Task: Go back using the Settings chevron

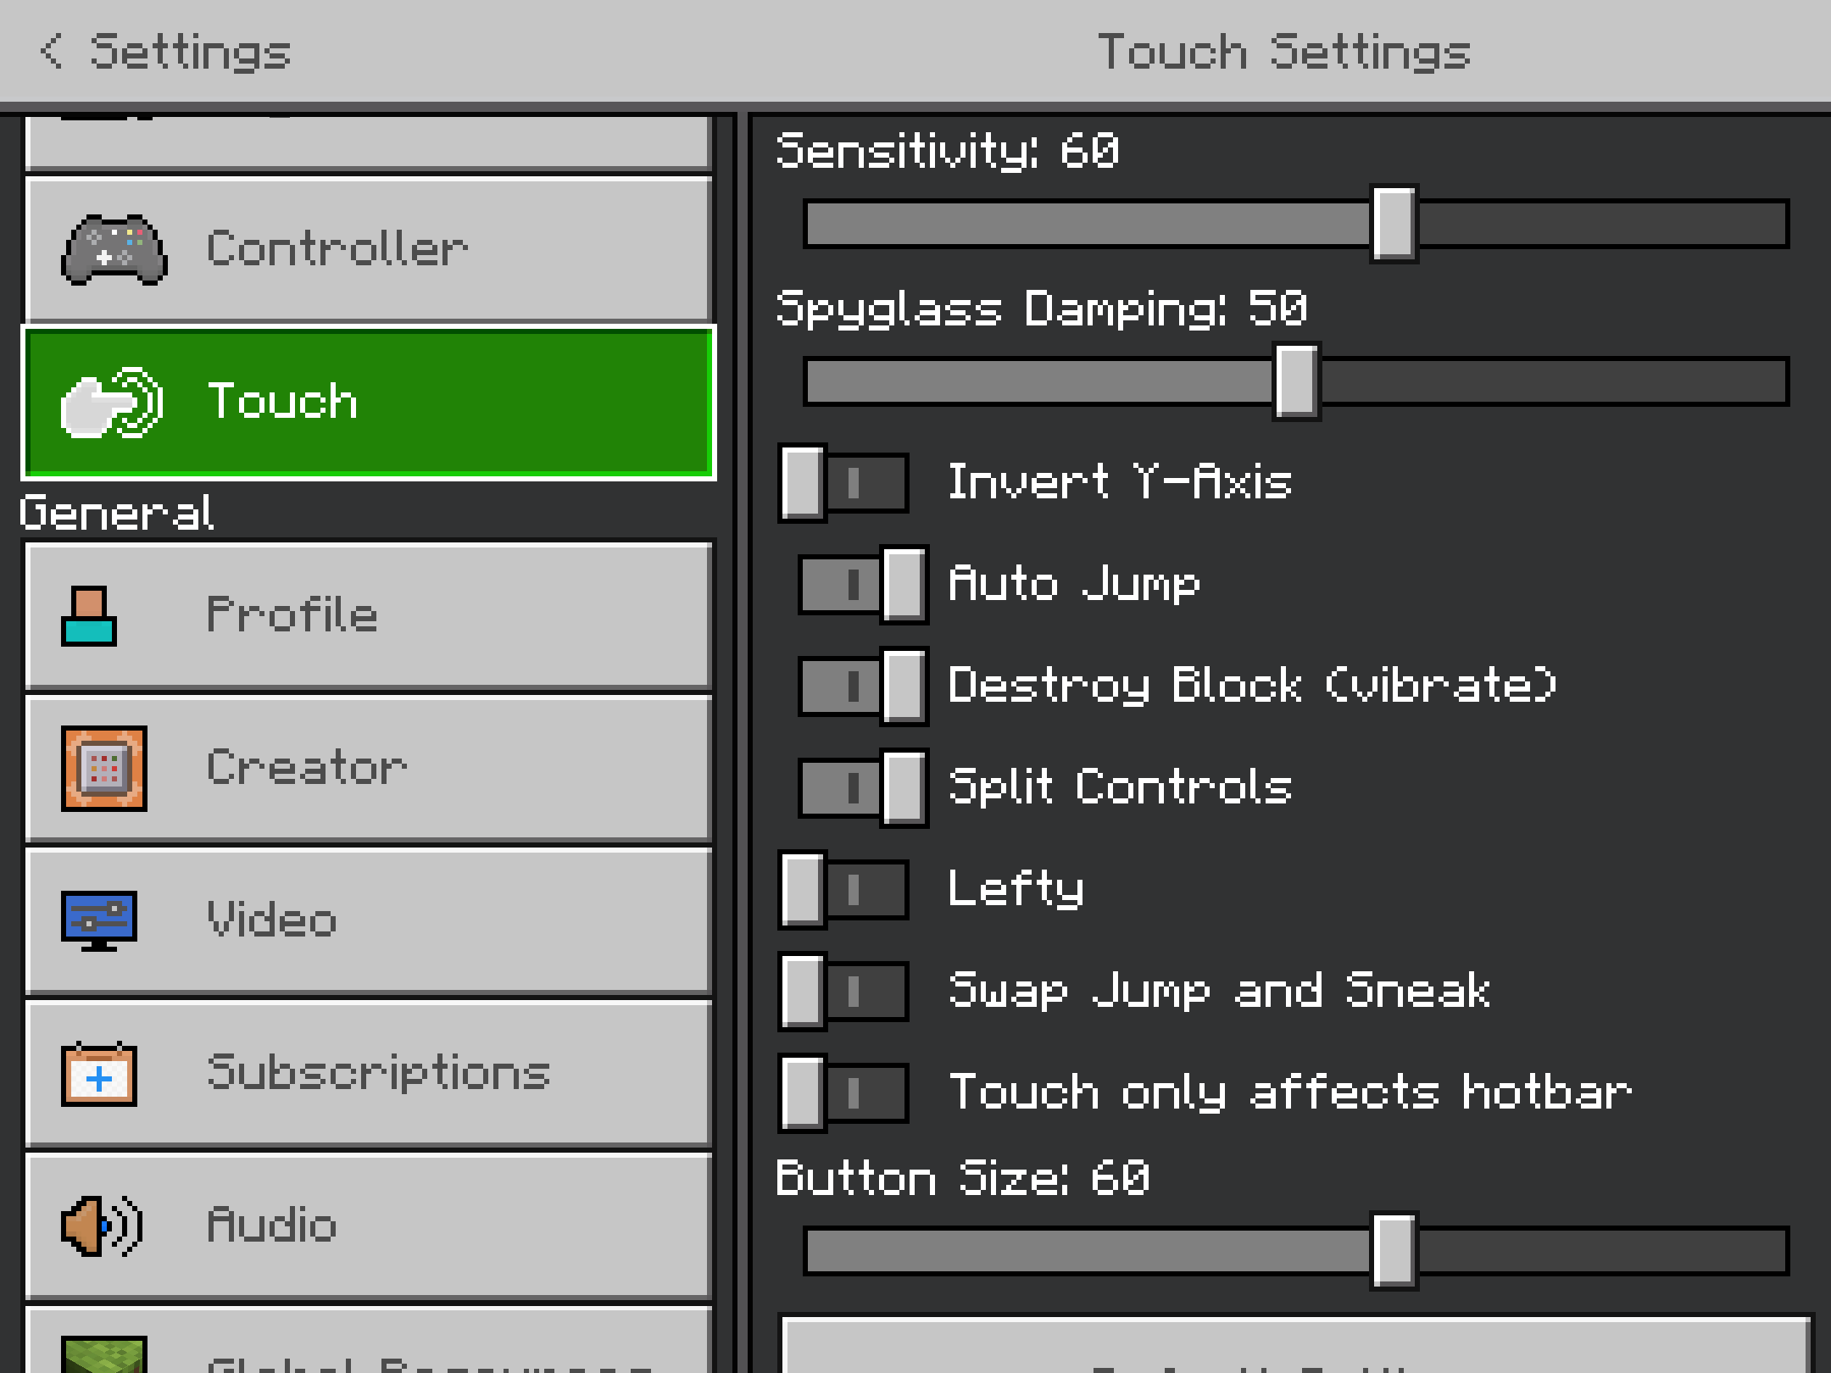Action: point(51,51)
